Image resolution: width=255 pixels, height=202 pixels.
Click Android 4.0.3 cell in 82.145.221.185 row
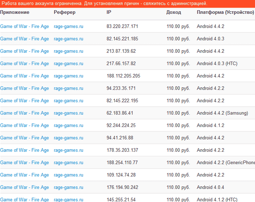(211, 39)
